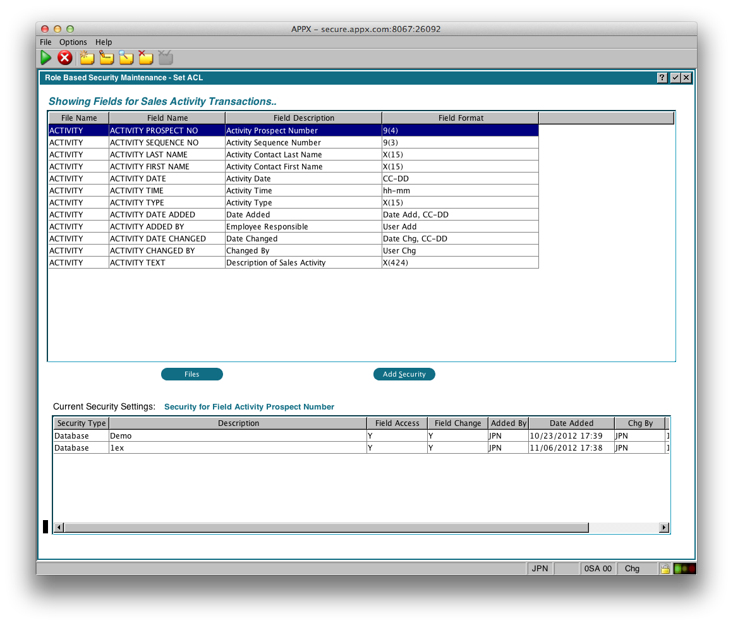
Task: Click the Field Description column header
Action: 303,118
